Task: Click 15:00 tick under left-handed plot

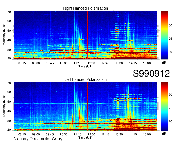Action: click(147, 134)
